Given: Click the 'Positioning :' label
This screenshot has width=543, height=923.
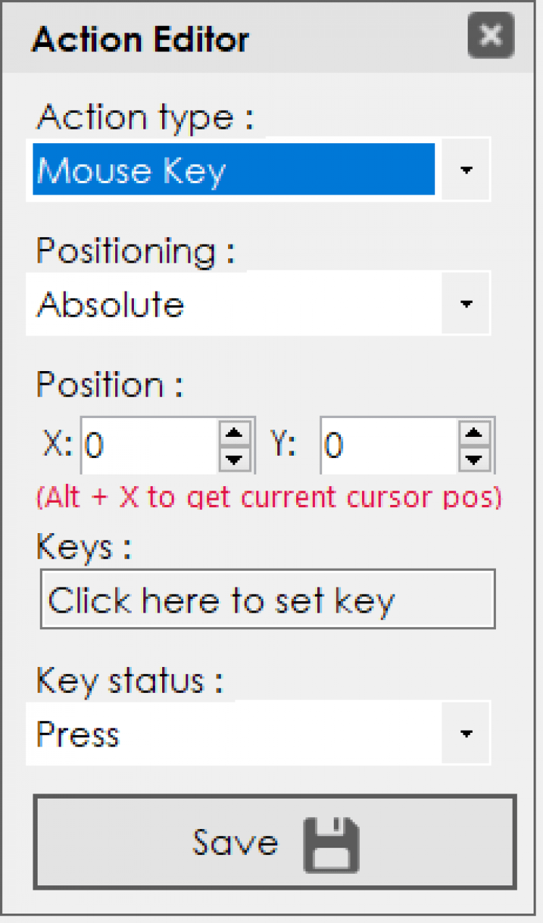Looking at the screenshot, I should (136, 252).
